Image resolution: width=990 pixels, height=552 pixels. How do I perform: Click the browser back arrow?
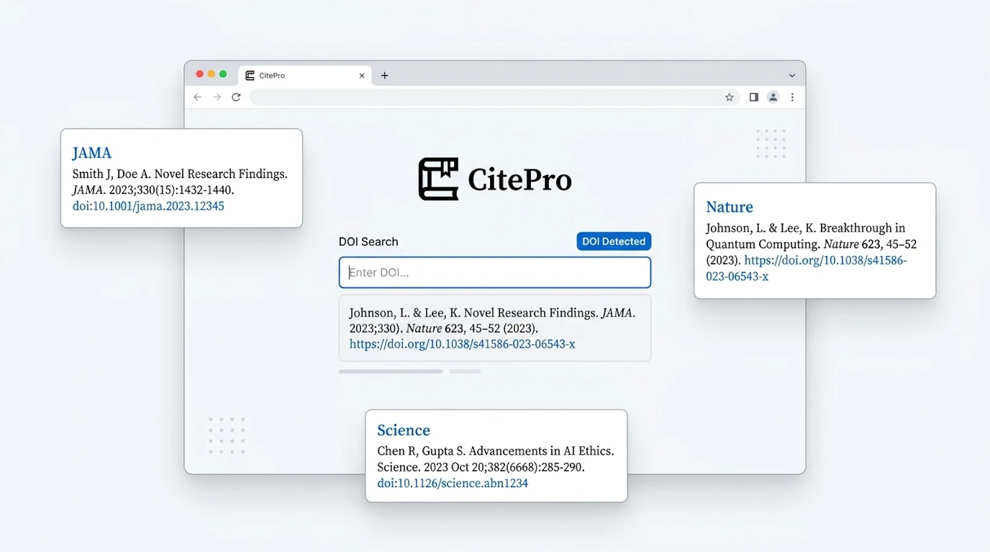tap(197, 97)
